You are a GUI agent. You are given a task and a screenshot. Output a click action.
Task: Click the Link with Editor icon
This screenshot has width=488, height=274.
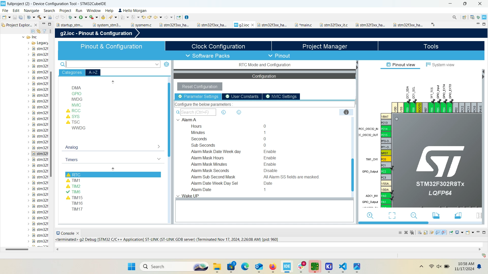[x=39, y=31]
